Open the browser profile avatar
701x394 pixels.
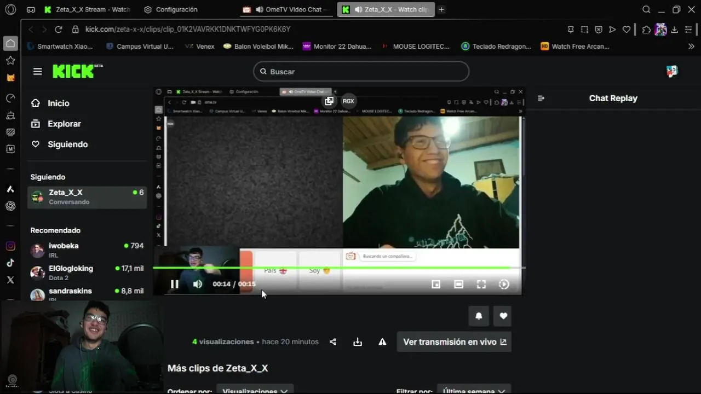pyautogui.click(x=660, y=30)
